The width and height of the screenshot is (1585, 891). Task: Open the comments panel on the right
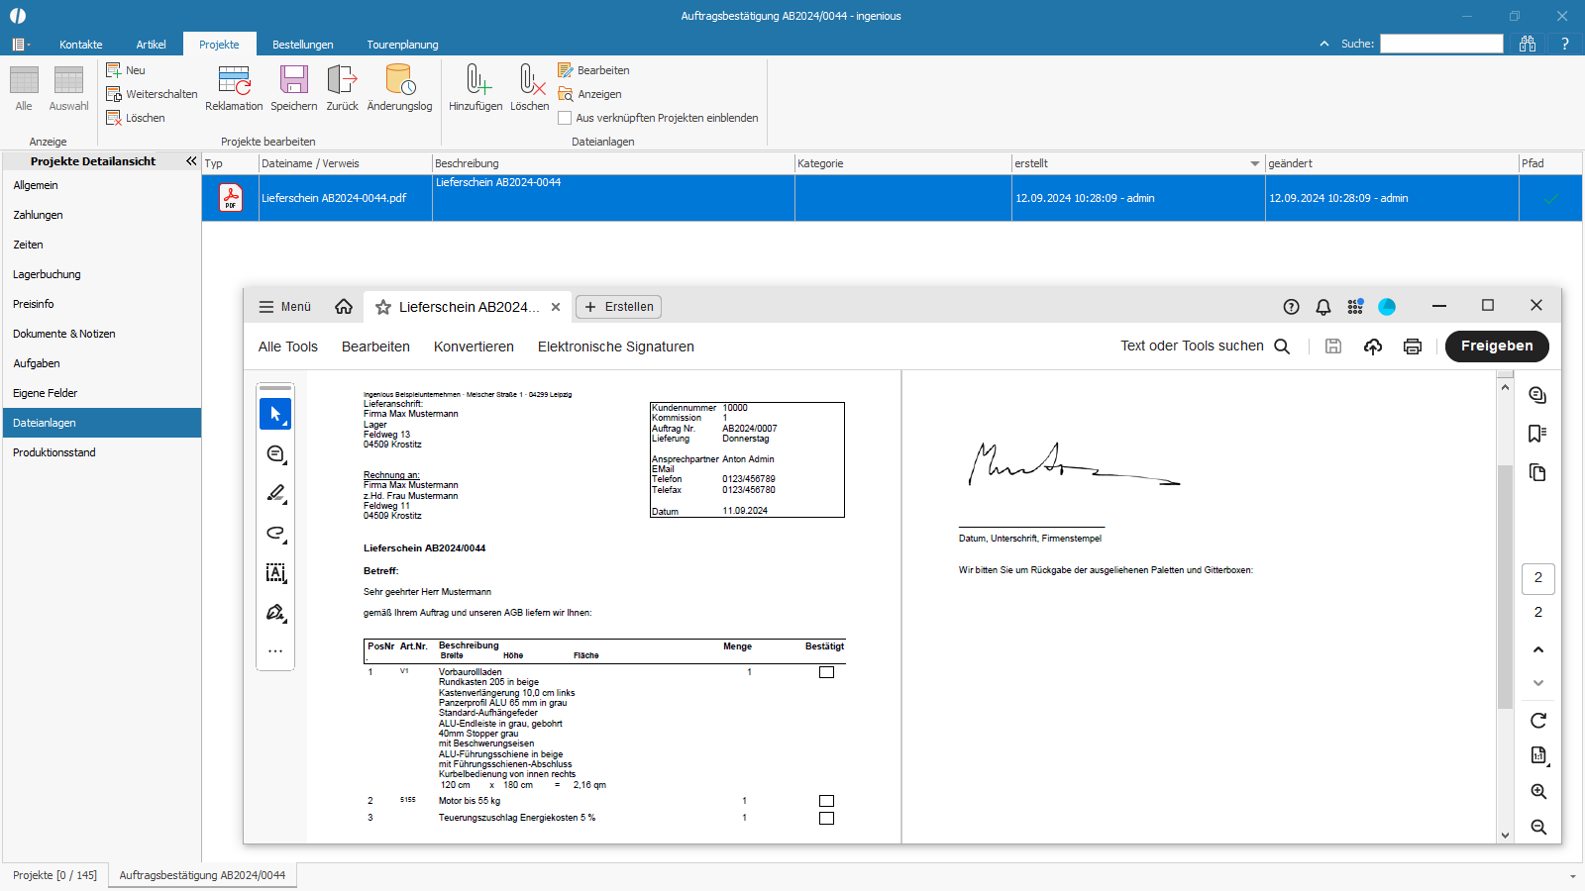(1537, 395)
